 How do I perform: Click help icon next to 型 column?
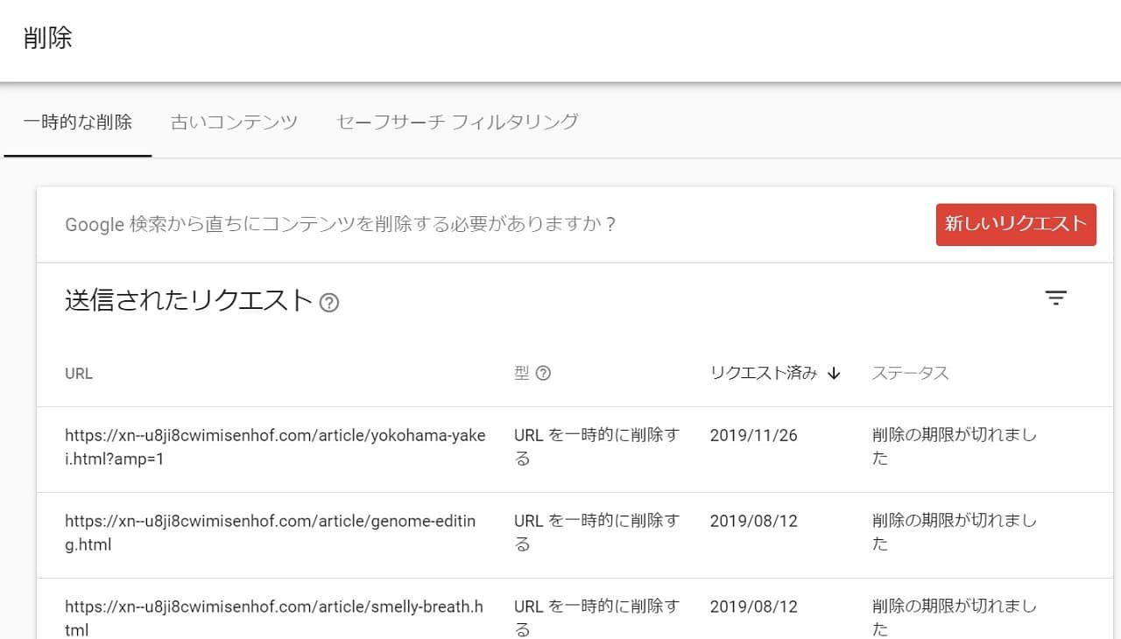coord(543,374)
